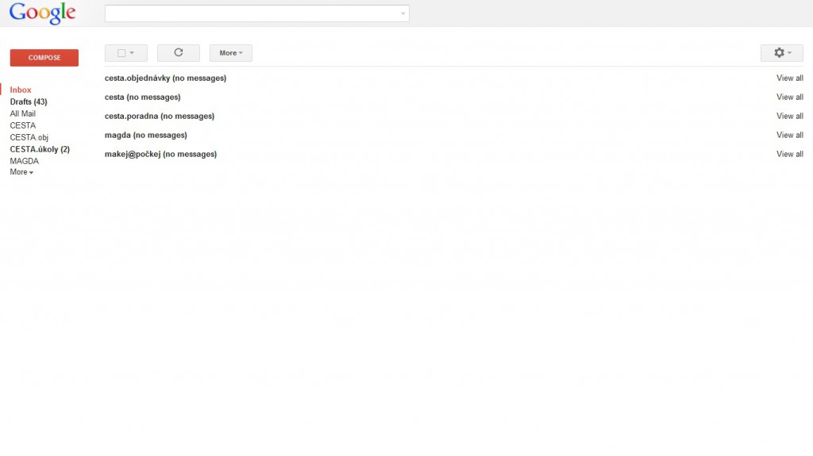813x456 pixels.
Task: Click View all for makej@počkej
Action: click(x=790, y=154)
